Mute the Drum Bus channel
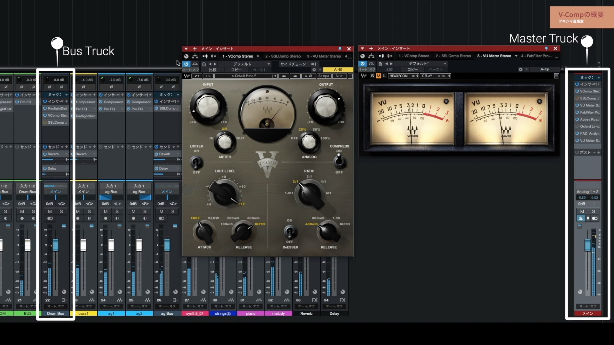The image size is (614, 345). 50,211
